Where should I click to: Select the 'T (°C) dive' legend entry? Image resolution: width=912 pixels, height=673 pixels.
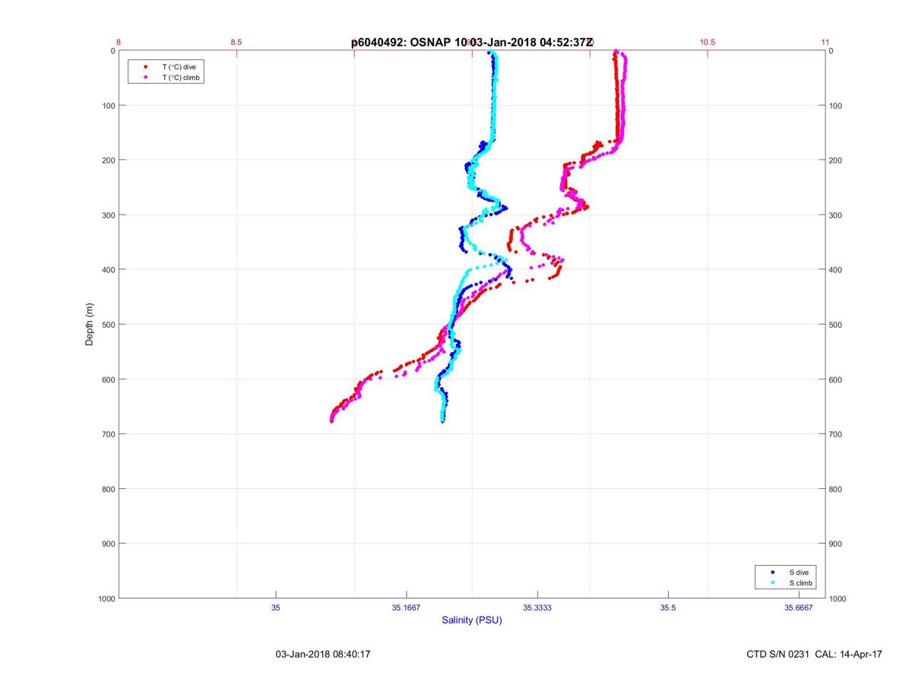tap(179, 67)
